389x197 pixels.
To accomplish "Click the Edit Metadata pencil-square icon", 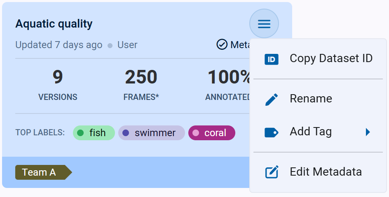I will click(272, 172).
